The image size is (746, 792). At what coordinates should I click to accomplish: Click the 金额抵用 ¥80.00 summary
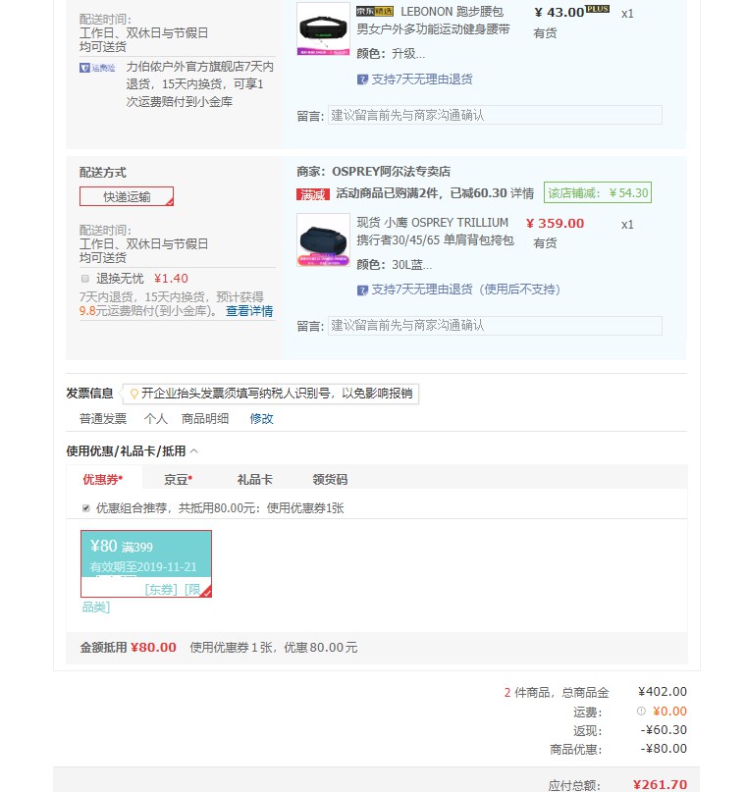129,648
